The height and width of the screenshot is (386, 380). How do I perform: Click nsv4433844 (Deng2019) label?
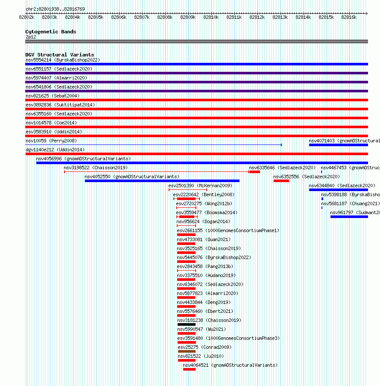[204, 302]
